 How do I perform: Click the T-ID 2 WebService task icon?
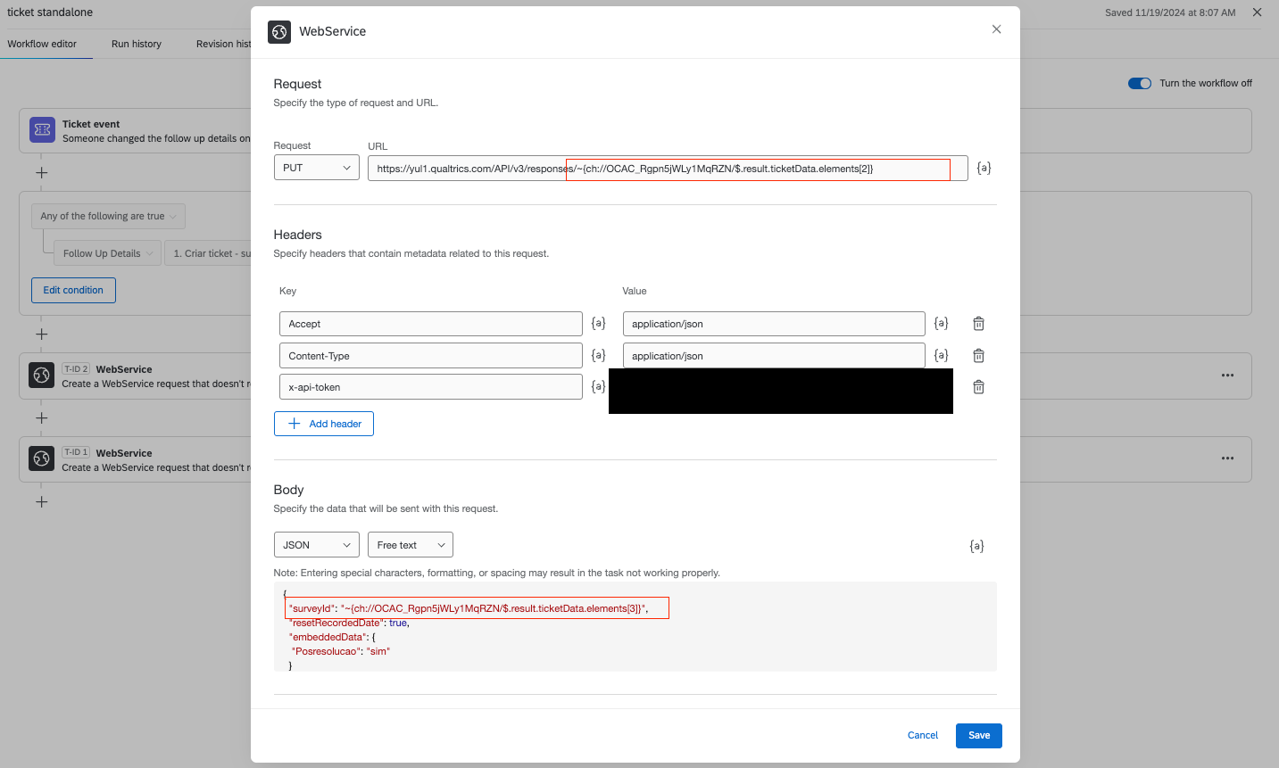pos(41,376)
